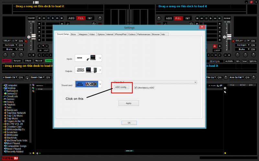Turn the left deck gain knob
The width and height of the screenshot is (259, 161).
pos(100,18)
